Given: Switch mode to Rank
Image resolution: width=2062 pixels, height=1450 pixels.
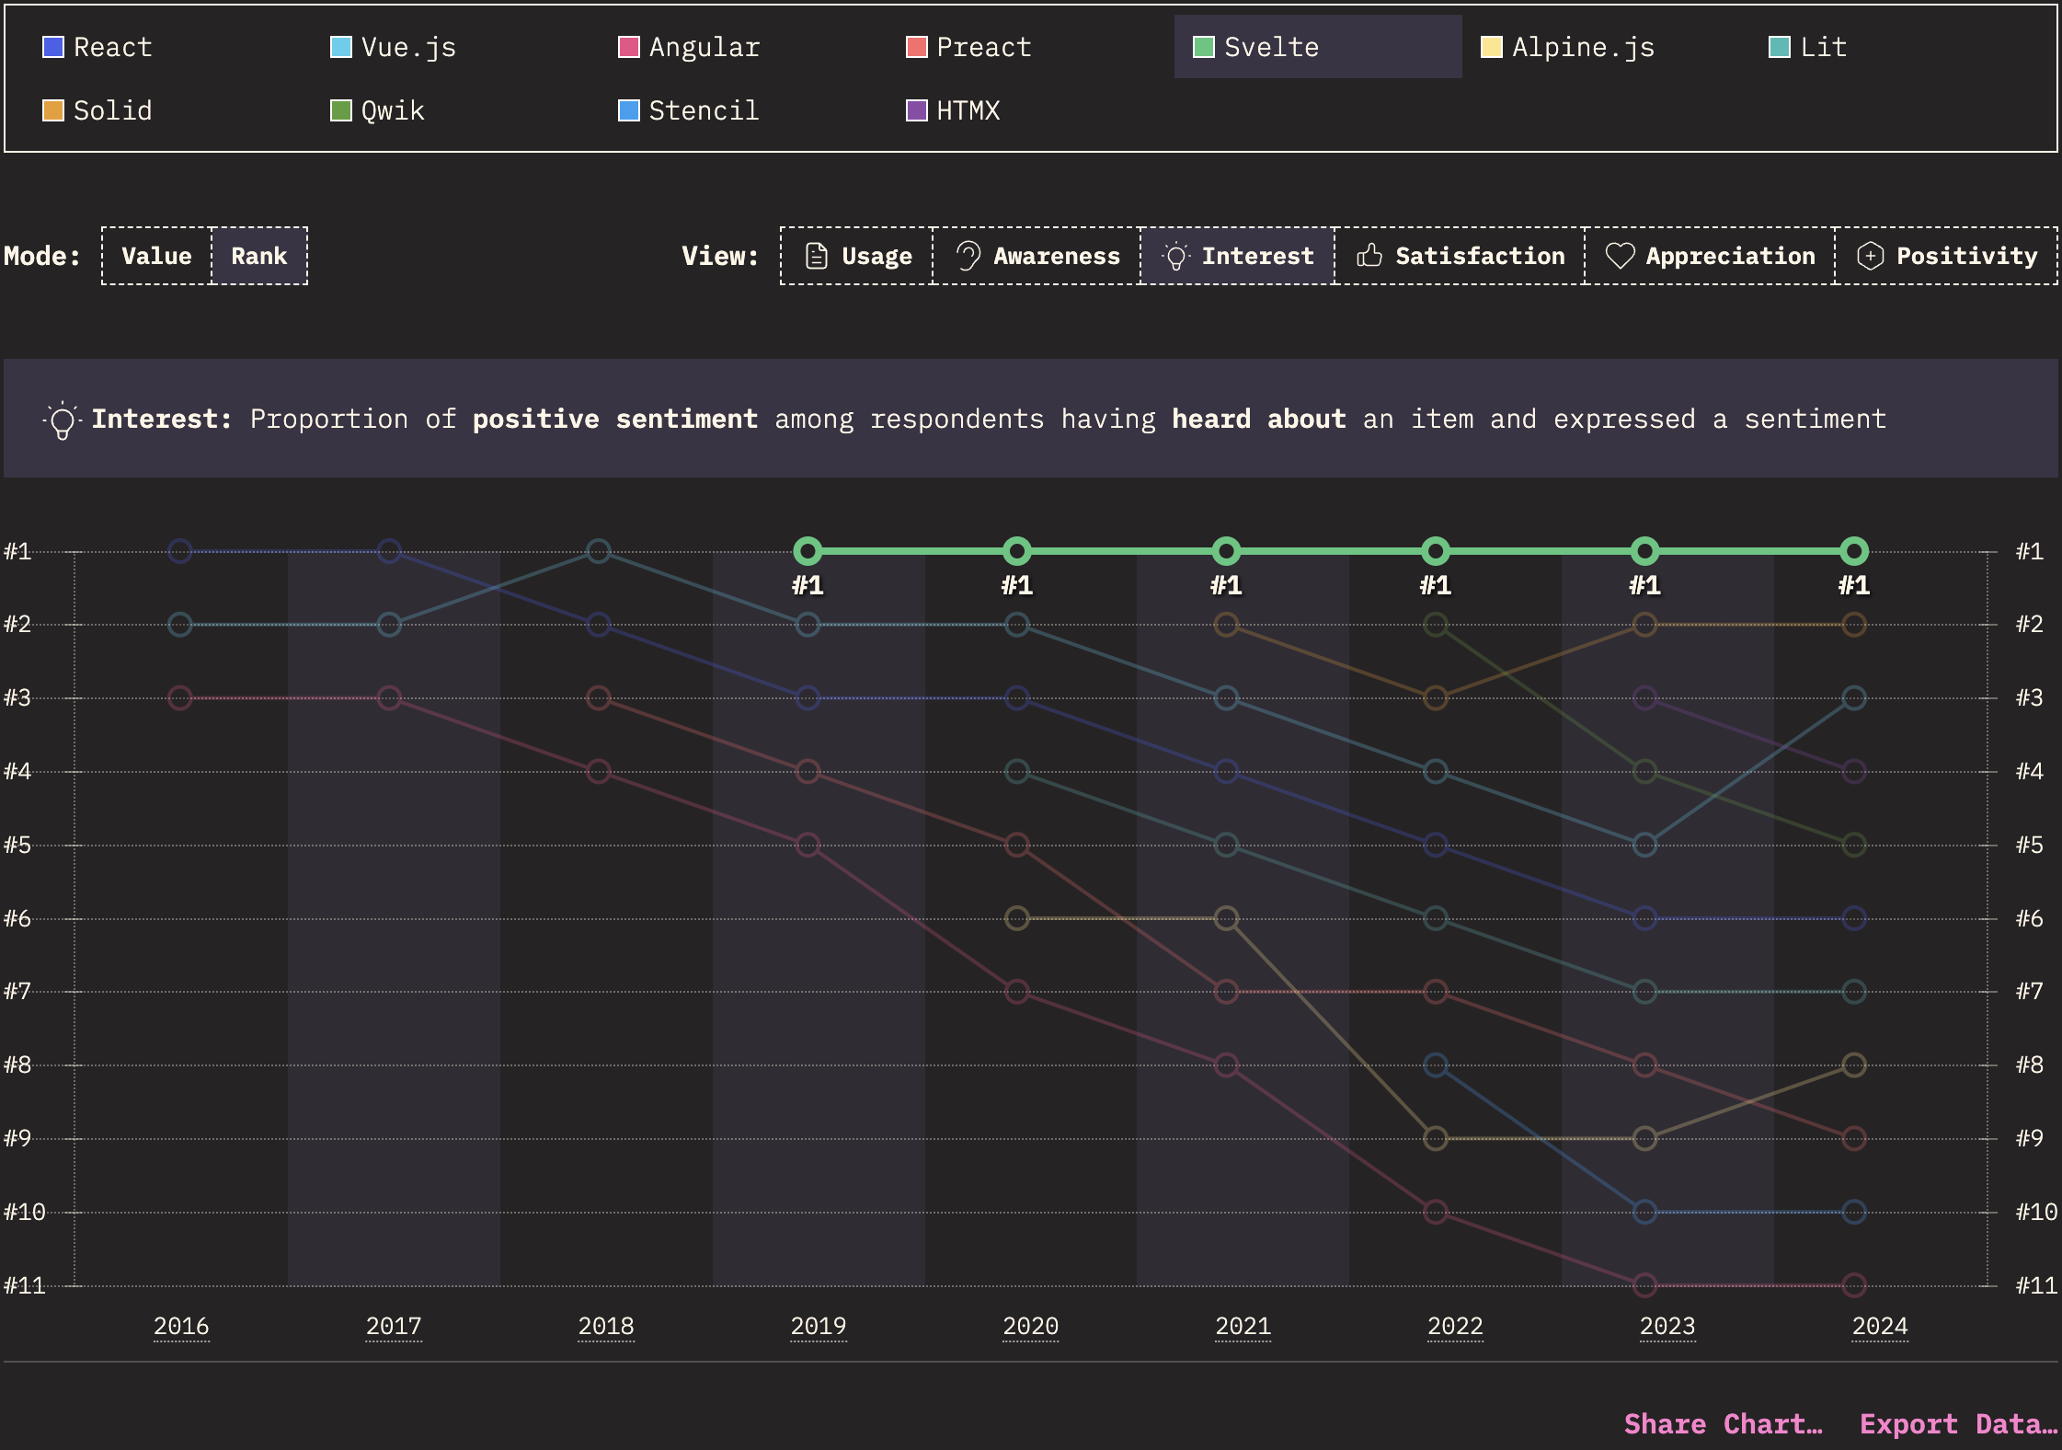Looking at the screenshot, I should [x=259, y=256].
